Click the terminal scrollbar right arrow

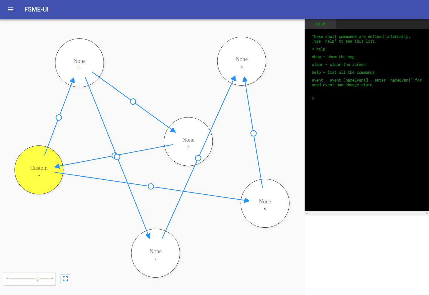click(x=427, y=213)
